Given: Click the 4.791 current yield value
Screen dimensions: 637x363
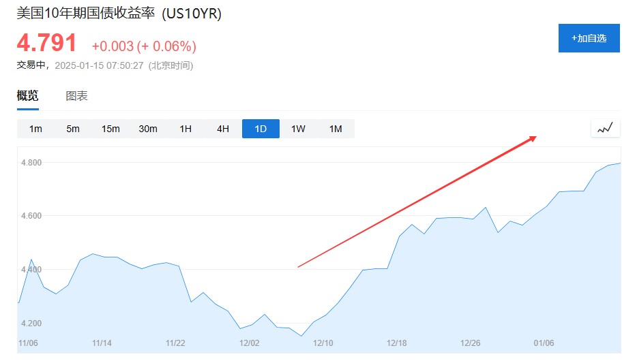Looking at the screenshot, I should click(47, 43).
